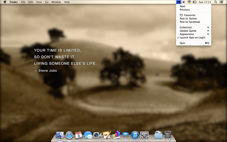Expand the Update Quote submenu
The height and width of the screenshot is (142, 227).
[x=194, y=31]
